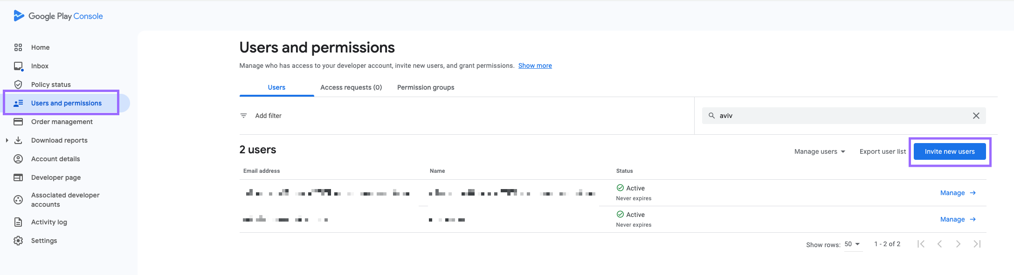Screen dimensions: 1014x275
Task: Click the Home grid icon in sidebar
Action: [x=18, y=47]
